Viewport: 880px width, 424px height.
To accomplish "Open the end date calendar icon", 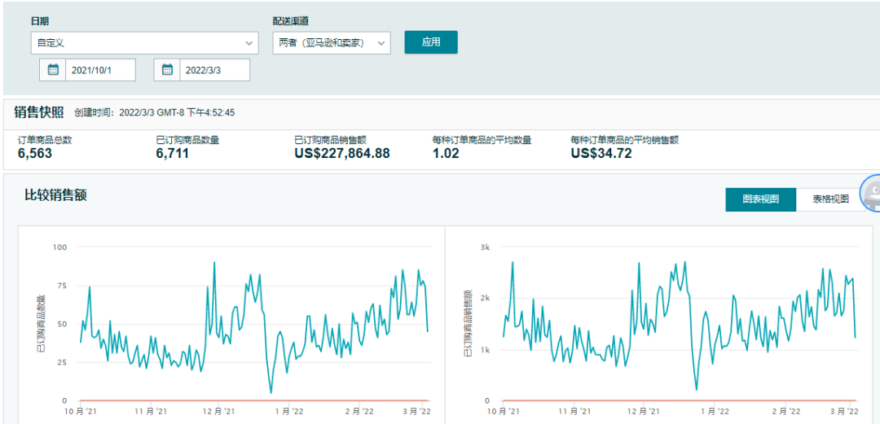I will click(x=167, y=70).
